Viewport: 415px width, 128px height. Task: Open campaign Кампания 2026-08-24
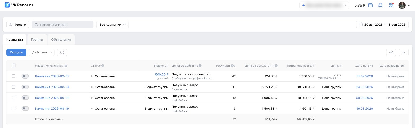click(x=52, y=87)
